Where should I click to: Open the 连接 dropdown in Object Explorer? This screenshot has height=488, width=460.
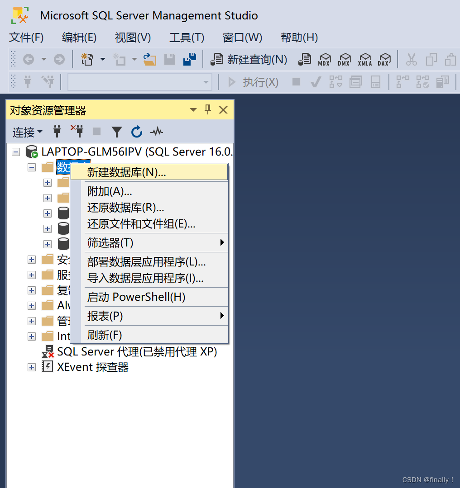point(28,132)
